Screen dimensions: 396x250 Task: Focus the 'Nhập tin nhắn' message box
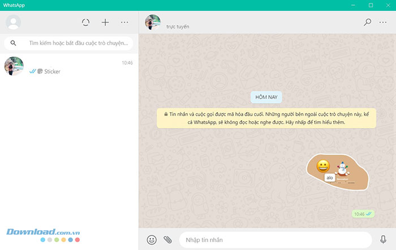click(x=276, y=240)
